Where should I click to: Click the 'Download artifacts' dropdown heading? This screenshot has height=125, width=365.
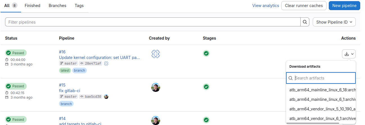[x=305, y=67]
